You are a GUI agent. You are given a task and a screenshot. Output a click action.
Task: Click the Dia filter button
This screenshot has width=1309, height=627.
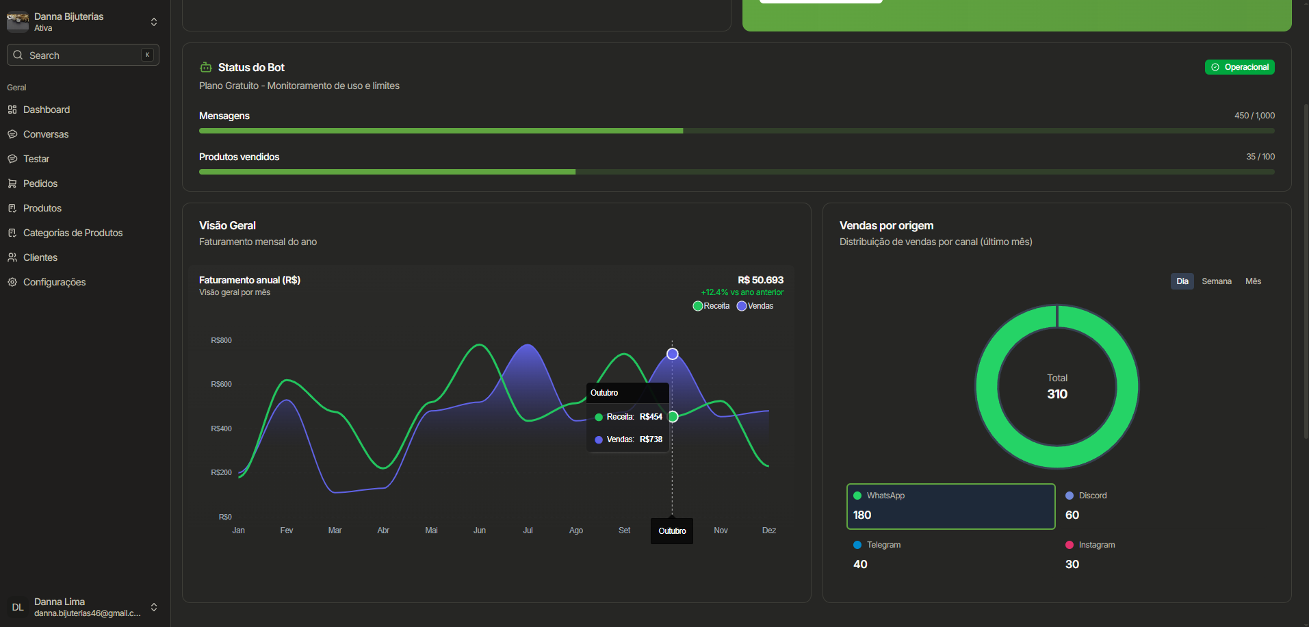1182,281
